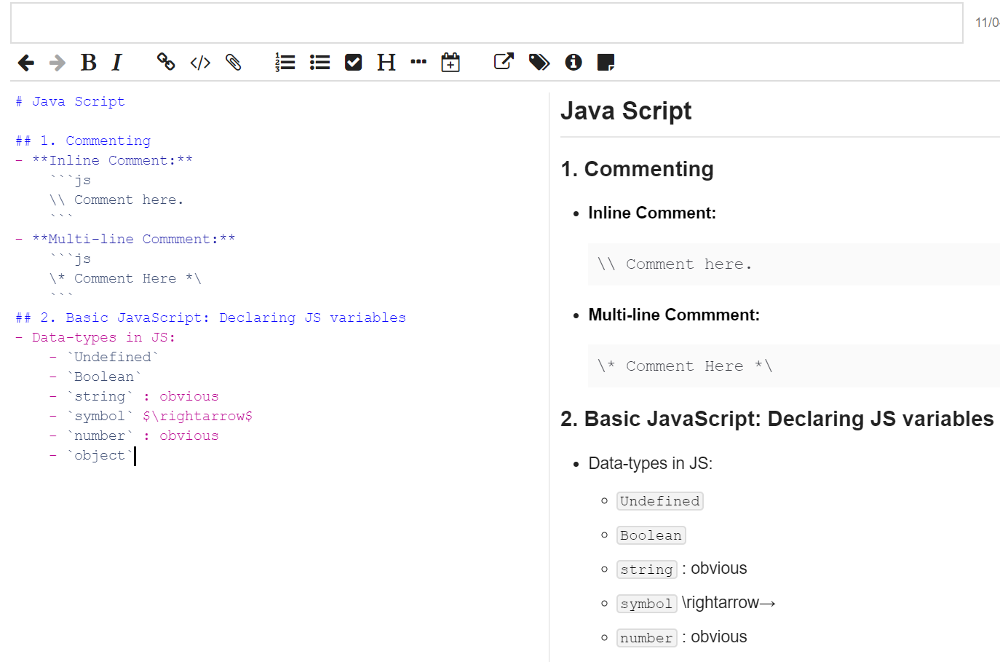Click 'Multi-line Commment:' in preview
Screen dimensions: 1000x662
(x=674, y=315)
